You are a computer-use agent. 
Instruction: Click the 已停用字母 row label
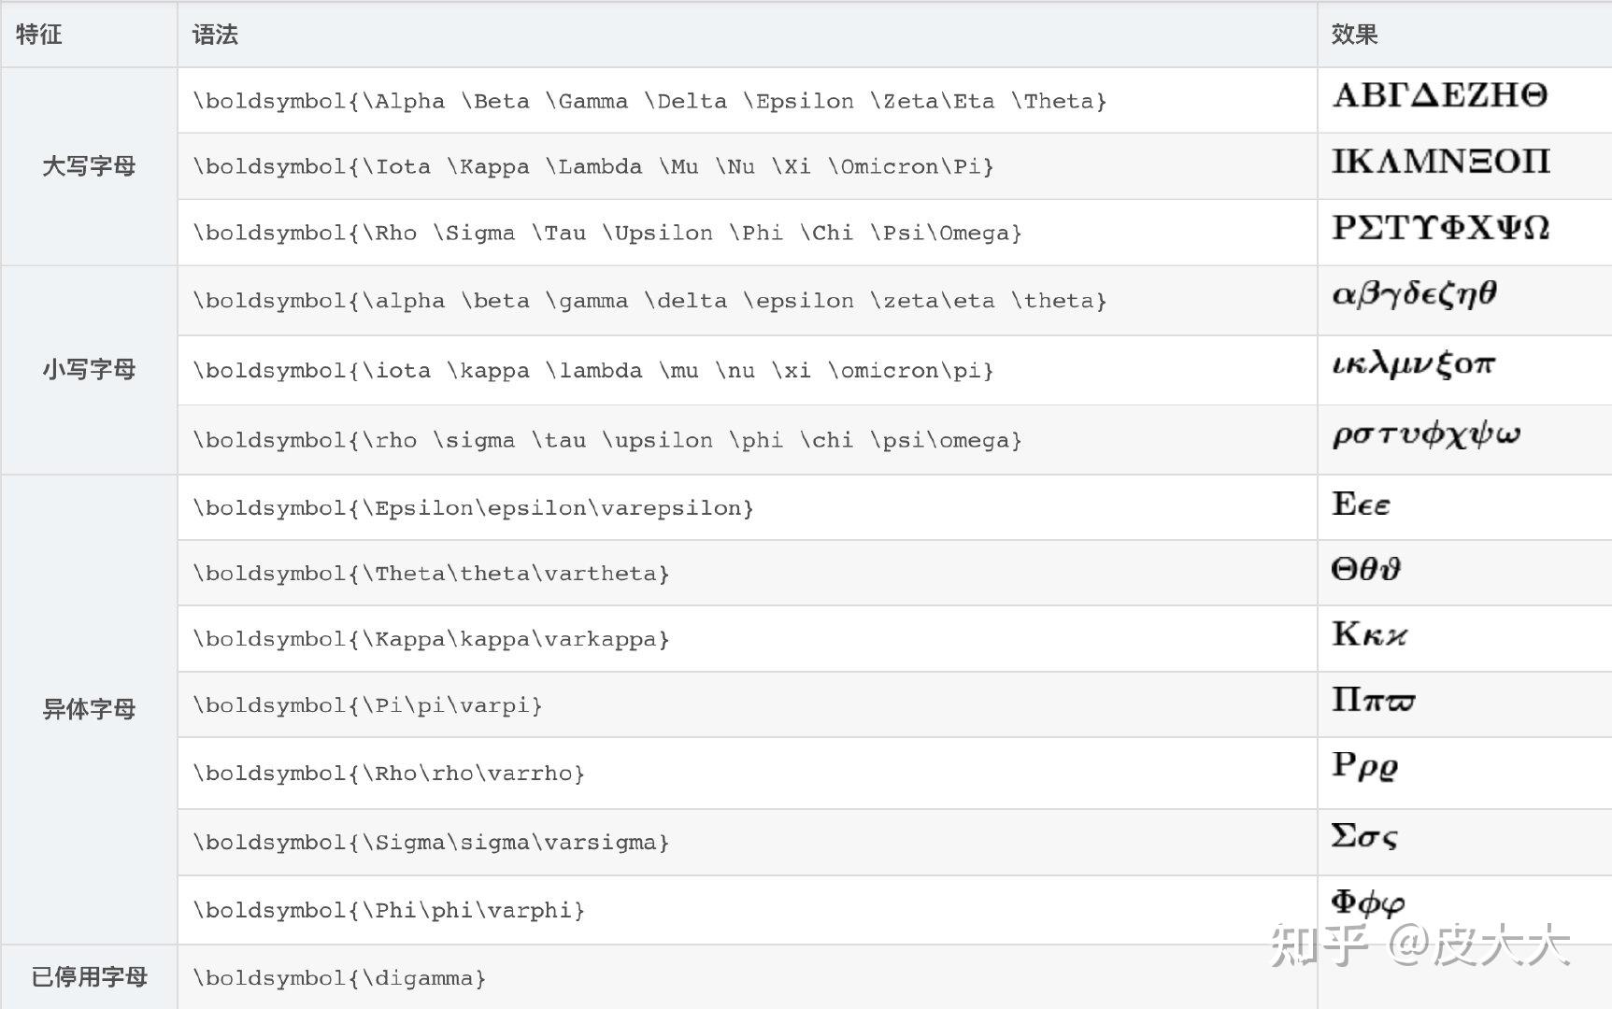click(x=89, y=977)
